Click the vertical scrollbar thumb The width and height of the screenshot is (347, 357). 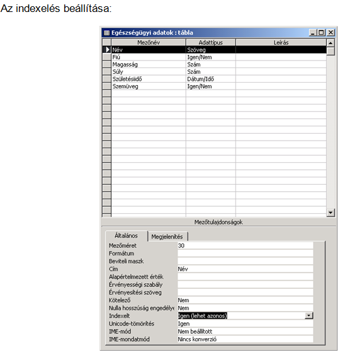click(331, 50)
